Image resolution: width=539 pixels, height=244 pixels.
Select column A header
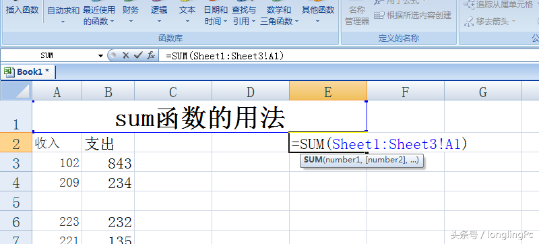pyautogui.click(x=57, y=92)
